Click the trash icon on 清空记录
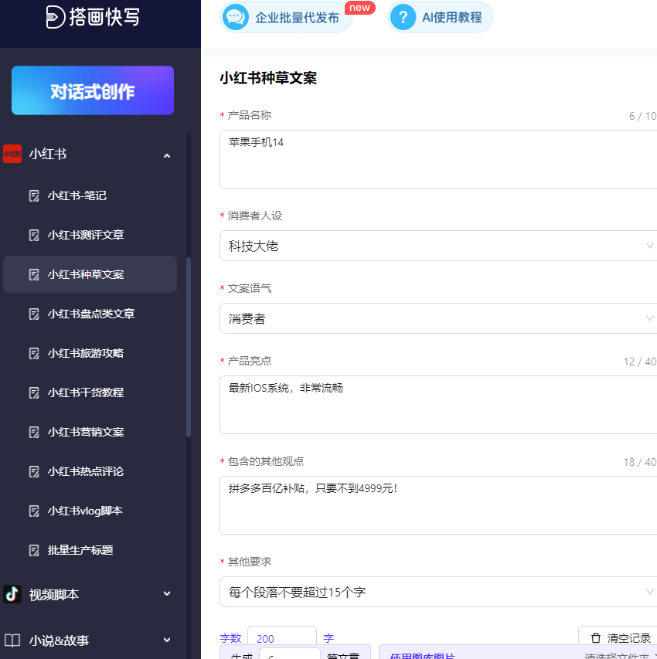657x659 pixels. point(596,638)
